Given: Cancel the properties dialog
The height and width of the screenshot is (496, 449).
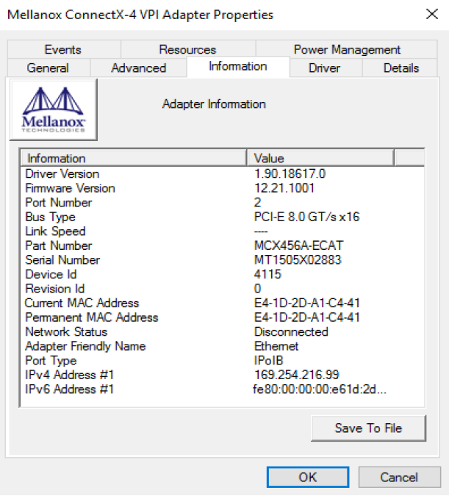Looking at the screenshot, I should [x=398, y=477].
